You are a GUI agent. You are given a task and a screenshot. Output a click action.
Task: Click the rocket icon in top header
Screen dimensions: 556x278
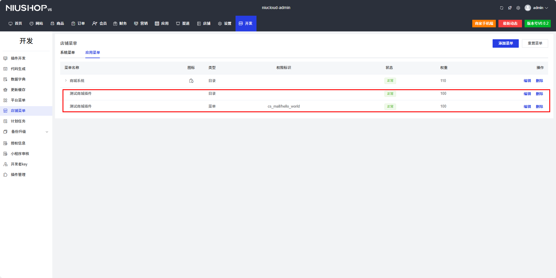click(x=510, y=8)
